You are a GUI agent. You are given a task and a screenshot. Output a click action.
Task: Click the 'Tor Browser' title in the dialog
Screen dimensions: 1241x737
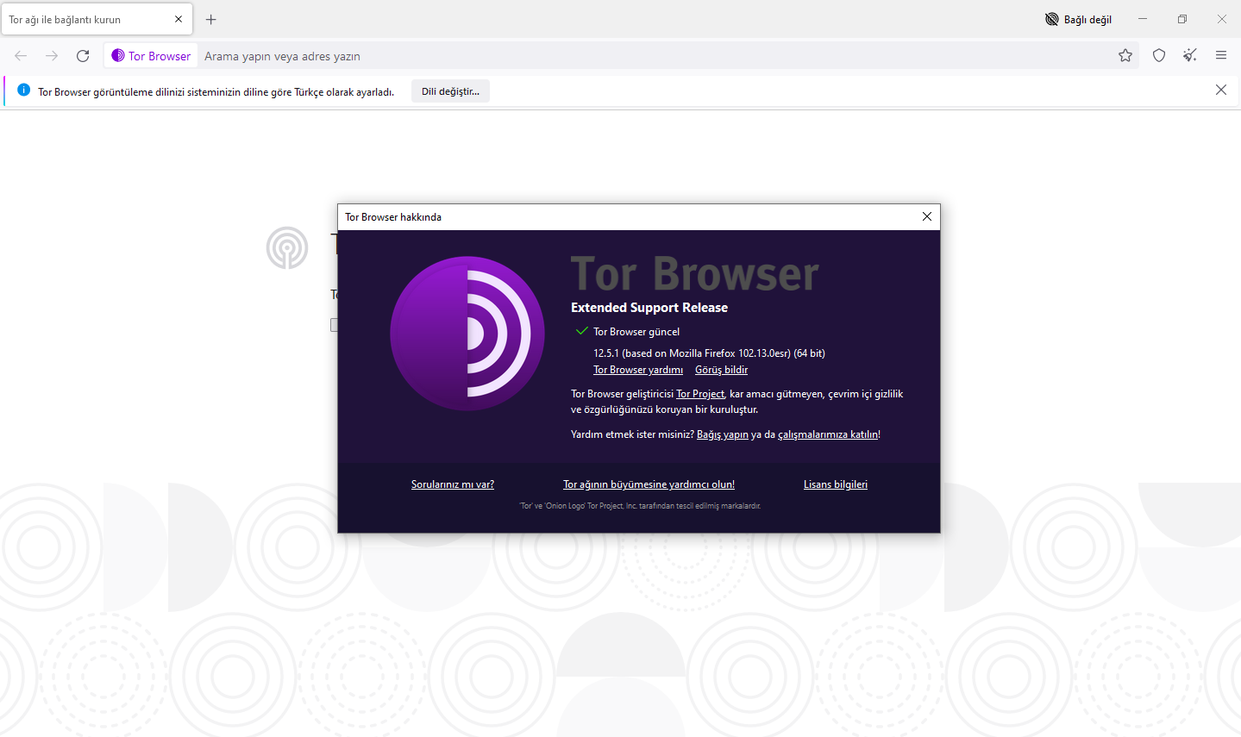click(695, 274)
